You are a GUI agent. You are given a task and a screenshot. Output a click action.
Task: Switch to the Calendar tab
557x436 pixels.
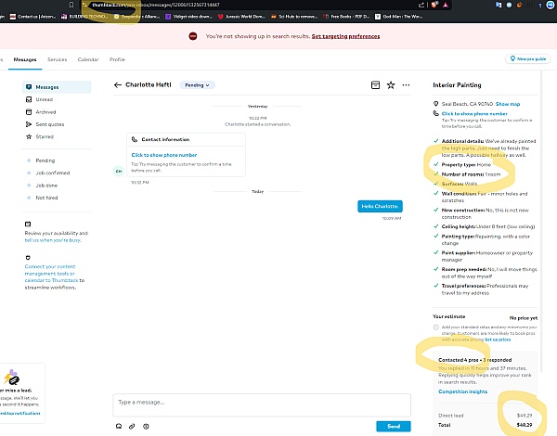(x=87, y=59)
